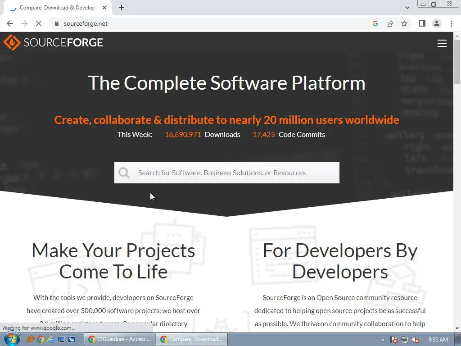This screenshot has width=461, height=346.
Task: Open the hamburger menu
Action: 442,43
